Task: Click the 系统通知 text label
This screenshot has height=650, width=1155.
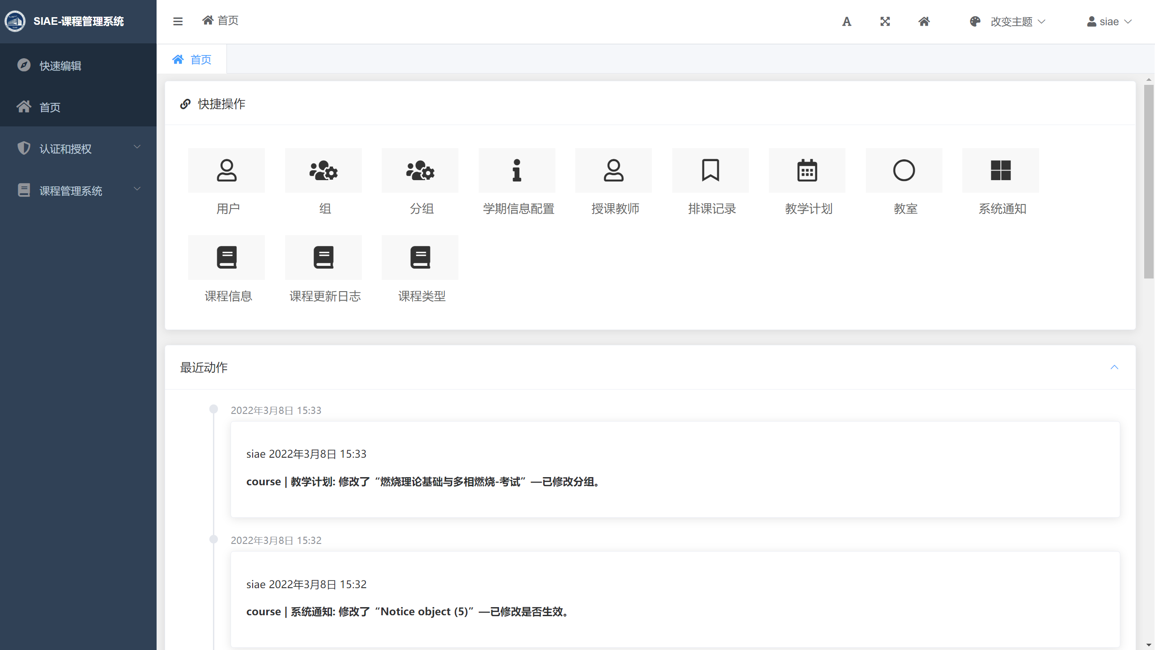Action: (x=1003, y=209)
